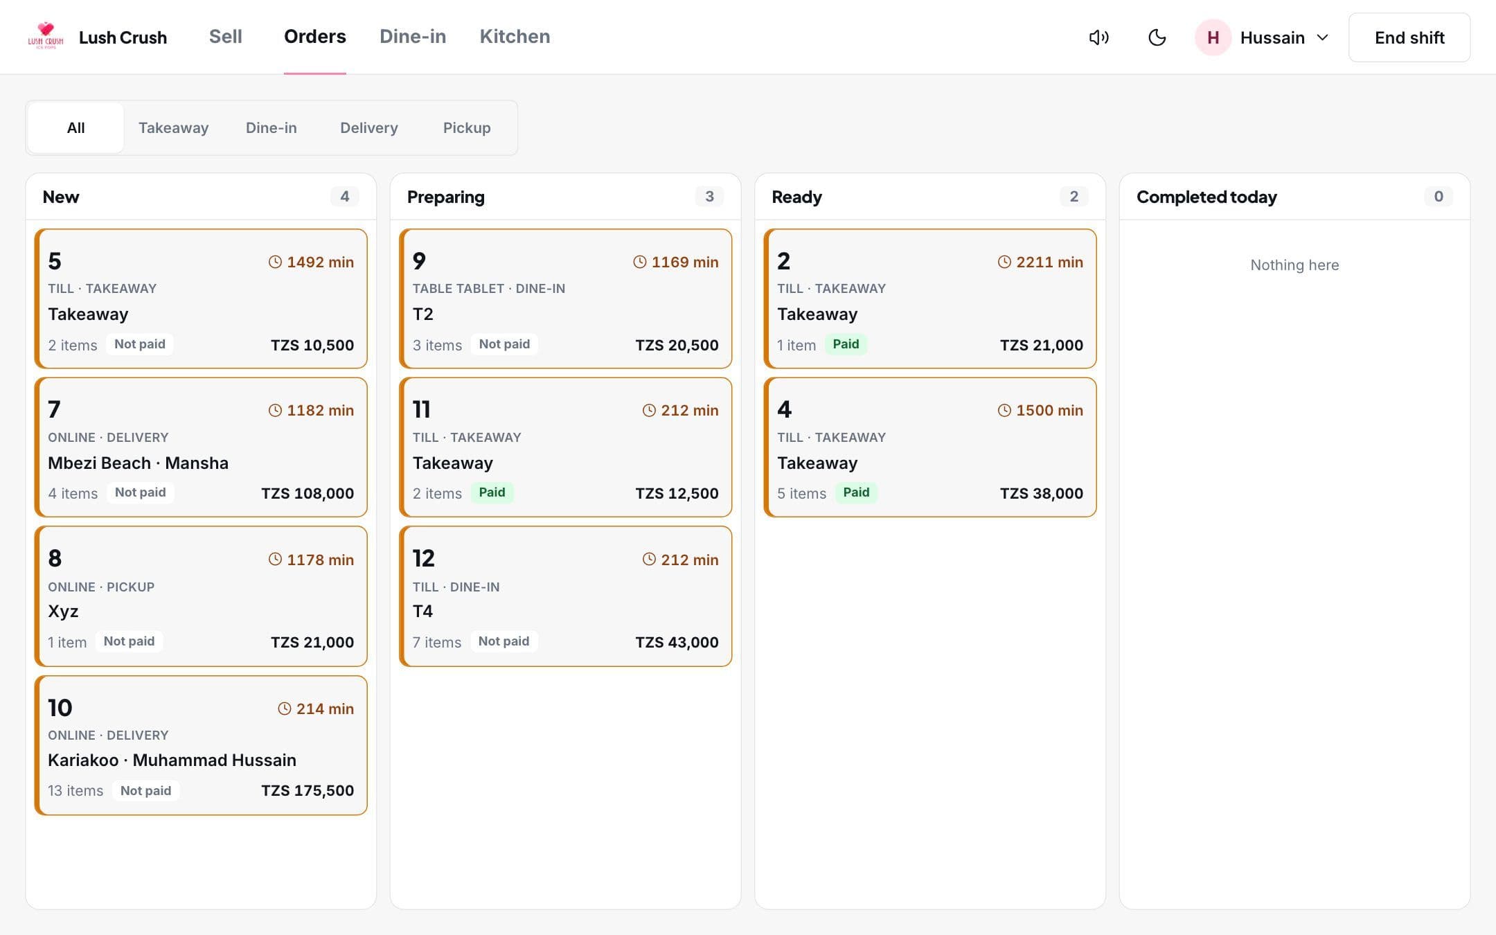
Task: Click the Completed today header
Action: tap(1206, 197)
